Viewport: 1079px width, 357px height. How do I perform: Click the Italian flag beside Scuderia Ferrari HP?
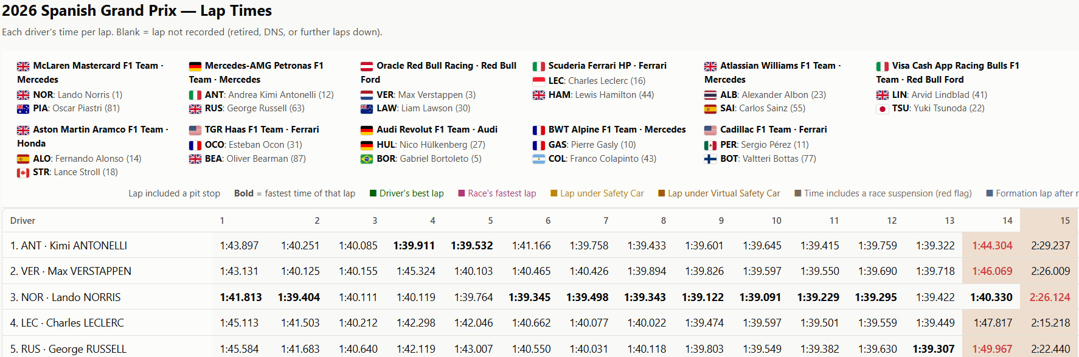pyautogui.click(x=539, y=66)
